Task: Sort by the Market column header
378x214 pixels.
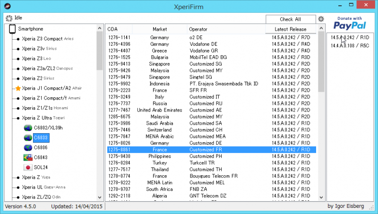Action: [x=160, y=29]
